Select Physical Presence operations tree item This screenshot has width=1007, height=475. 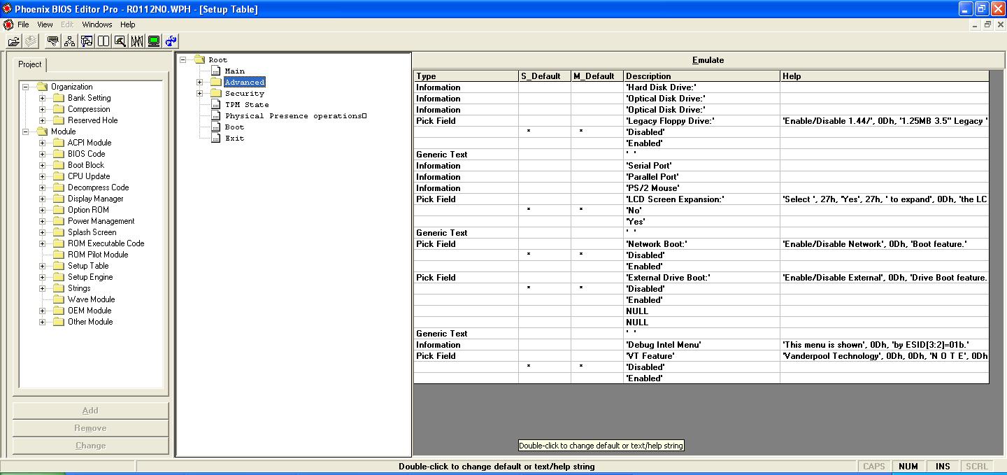296,115
